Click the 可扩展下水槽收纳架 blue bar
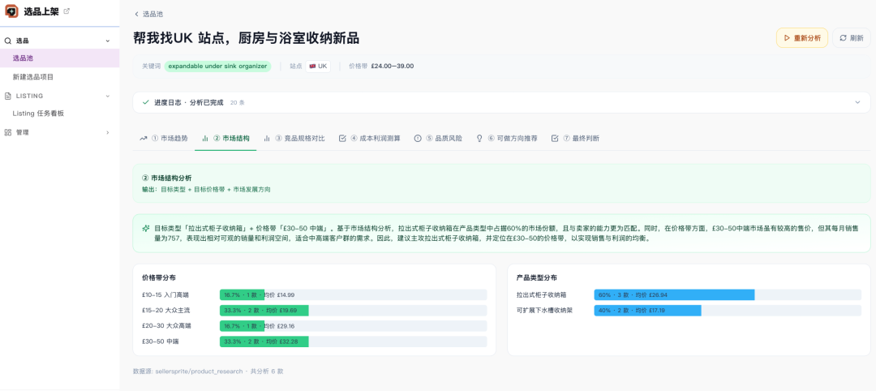This screenshot has width=876, height=391. 647,310
